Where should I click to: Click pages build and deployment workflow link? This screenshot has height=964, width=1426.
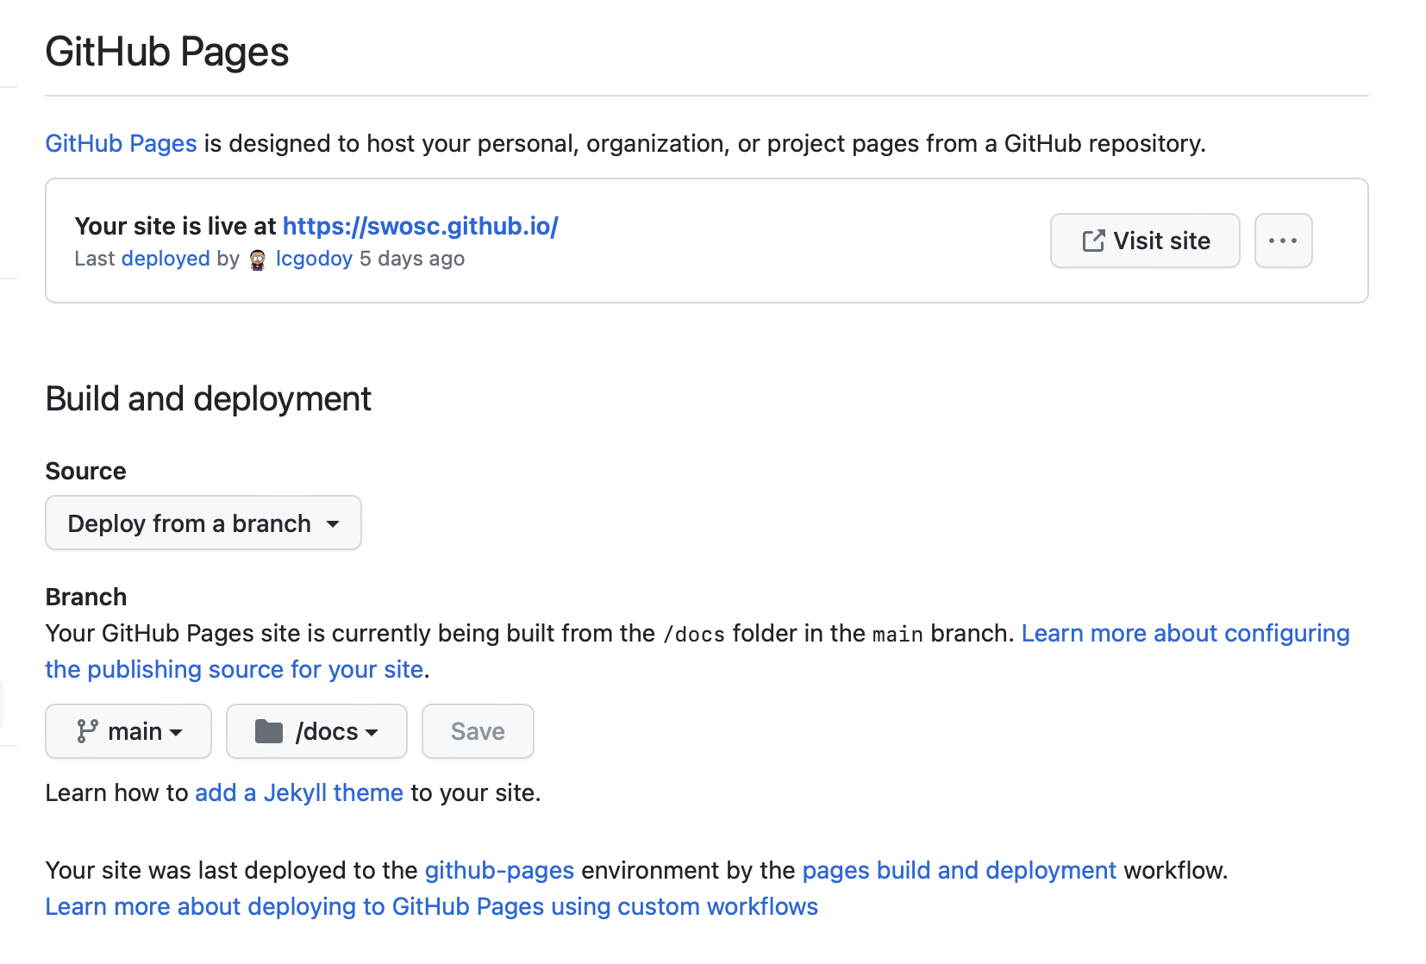[x=959, y=870]
